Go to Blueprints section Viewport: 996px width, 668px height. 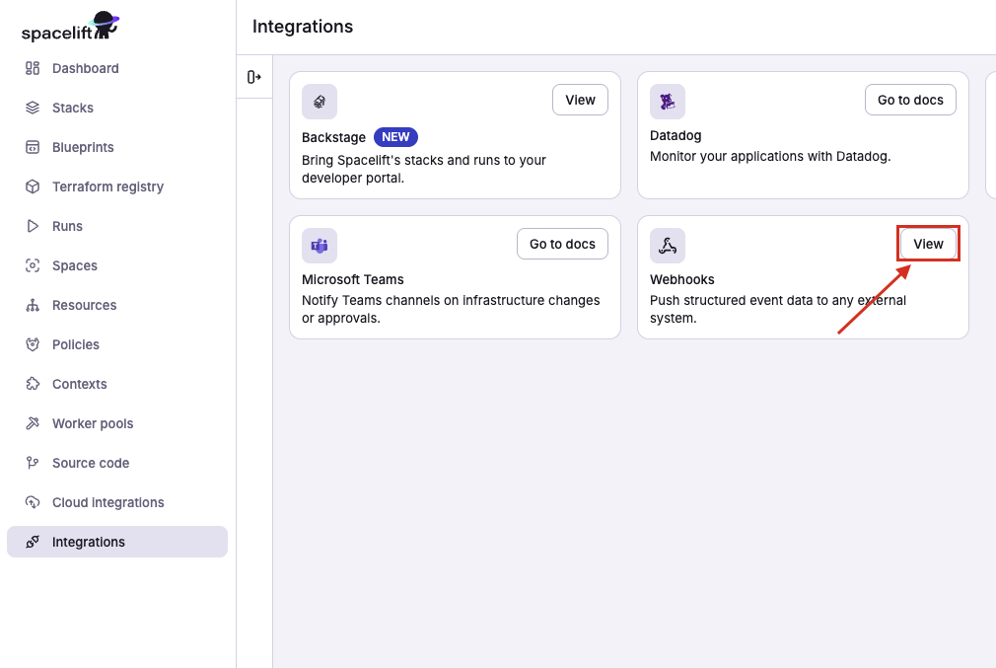point(83,147)
